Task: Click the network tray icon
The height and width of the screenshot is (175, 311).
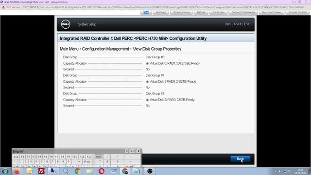Action: (x=285, y=171)
